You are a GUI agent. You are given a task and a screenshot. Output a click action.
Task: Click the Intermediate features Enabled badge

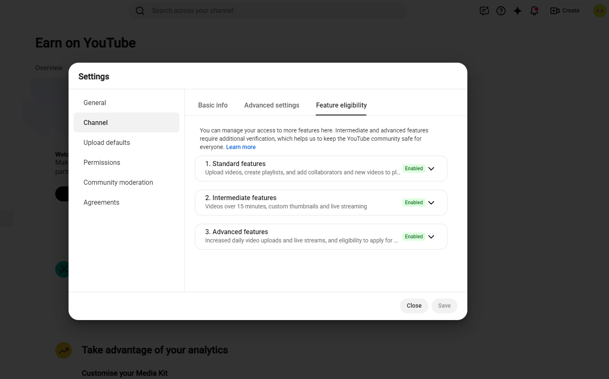coord(414,203)
